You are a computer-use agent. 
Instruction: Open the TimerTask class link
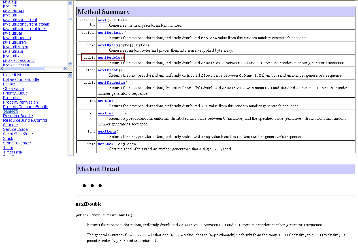[x=12, y=152]
